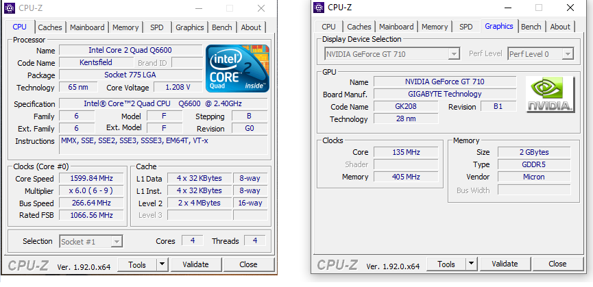Click the memory Vendor value Micron

(x=534, y=177)
